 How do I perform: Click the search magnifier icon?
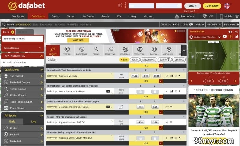(3, 24)
